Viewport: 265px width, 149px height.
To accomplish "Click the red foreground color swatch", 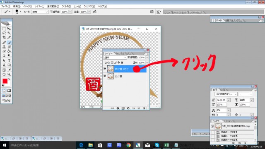I will (x=5, y=81).
